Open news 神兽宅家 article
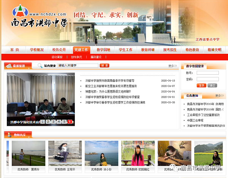This screenshot has width=228, height=178. (x=108, y=91)
